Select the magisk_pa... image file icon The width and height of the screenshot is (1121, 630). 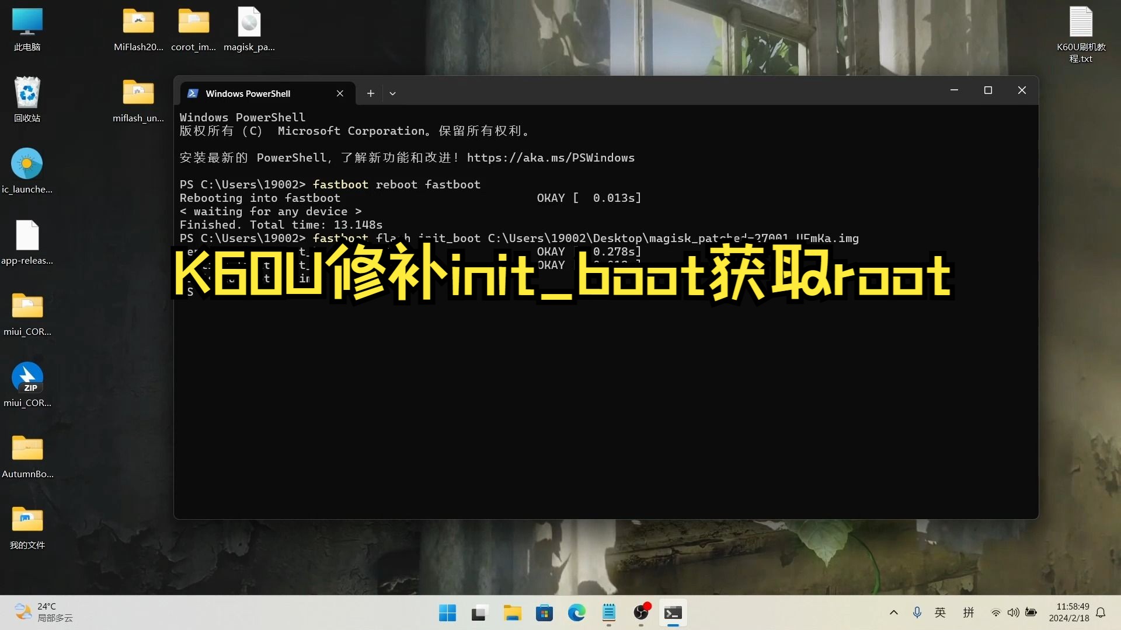pyautogui.click(x=249, y=29)
